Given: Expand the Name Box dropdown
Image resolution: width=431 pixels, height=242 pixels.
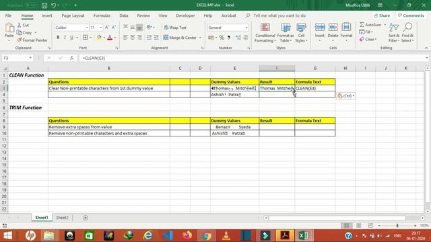Looking at the screenshot, I should click(x=30, y=58).
